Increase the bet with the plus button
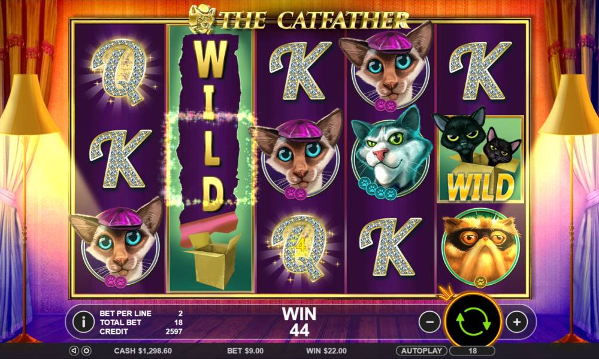Image resolution: width=599 pixels, height=359 pixels. (x=516, y=323)
